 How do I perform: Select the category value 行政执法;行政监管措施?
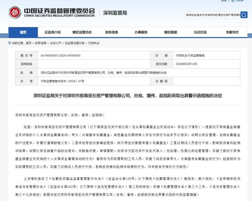tap(190, 55)
